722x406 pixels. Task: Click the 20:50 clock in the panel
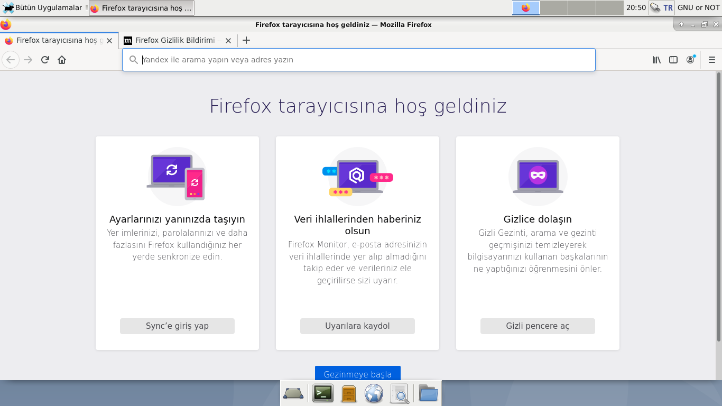[636, 8]
